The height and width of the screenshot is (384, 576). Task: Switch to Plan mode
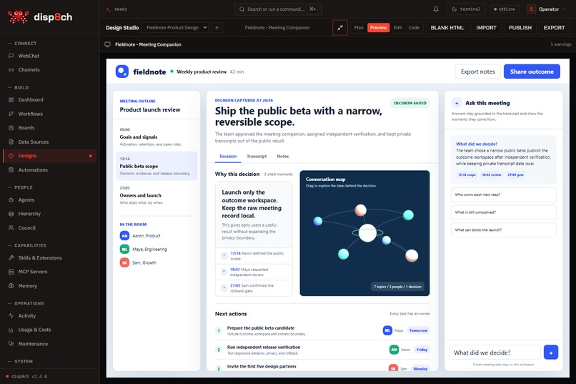point(359,28)
